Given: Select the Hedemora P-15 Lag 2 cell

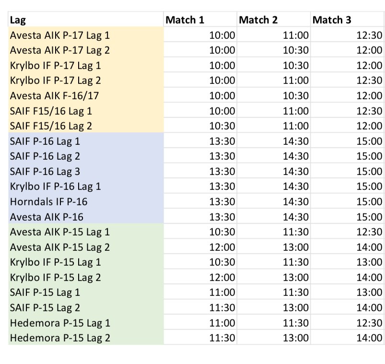Looking at the screenshot, I should 86,338.
